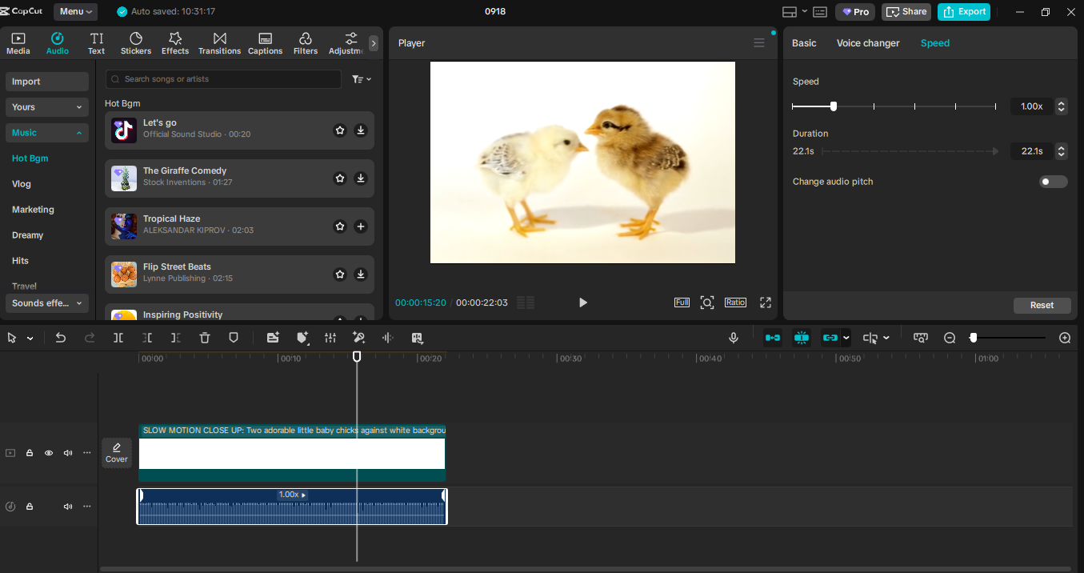Screen dimensions: 1084x573
Task: Click the Export button
Action: coord(964,12)
